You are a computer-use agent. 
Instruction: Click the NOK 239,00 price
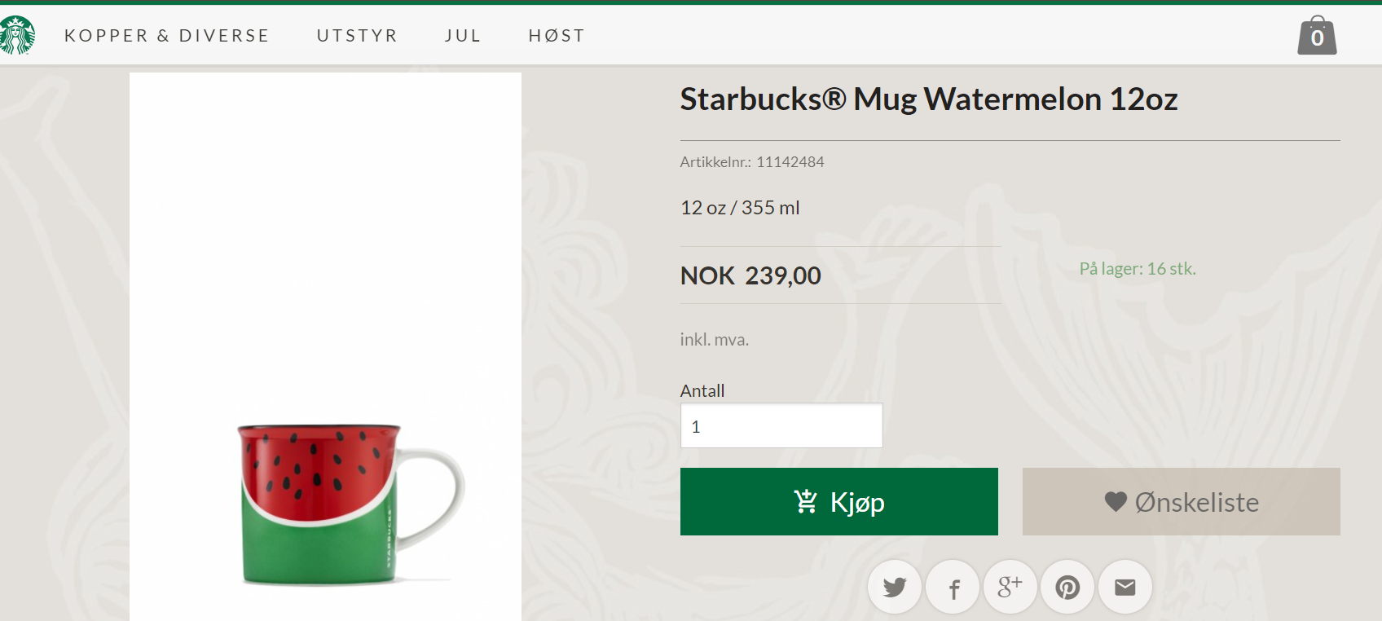click(750, 275)
